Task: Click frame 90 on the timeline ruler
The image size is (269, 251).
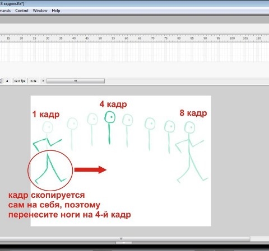Action: tap(205, 38)
